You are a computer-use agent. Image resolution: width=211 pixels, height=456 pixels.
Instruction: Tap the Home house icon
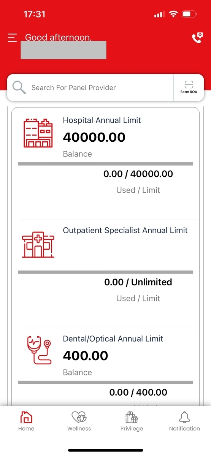click(x=26, y=418)
